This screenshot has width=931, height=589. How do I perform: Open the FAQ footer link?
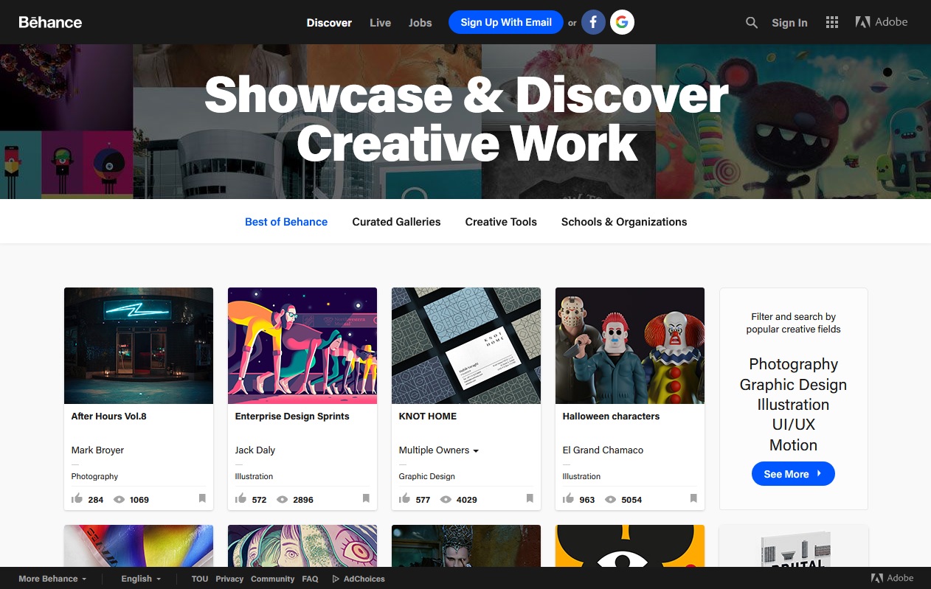(x=310, y=579)
